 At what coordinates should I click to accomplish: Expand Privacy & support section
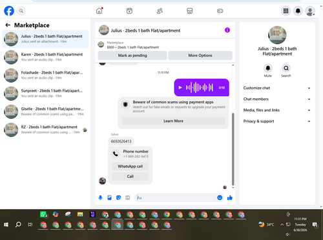277,121
